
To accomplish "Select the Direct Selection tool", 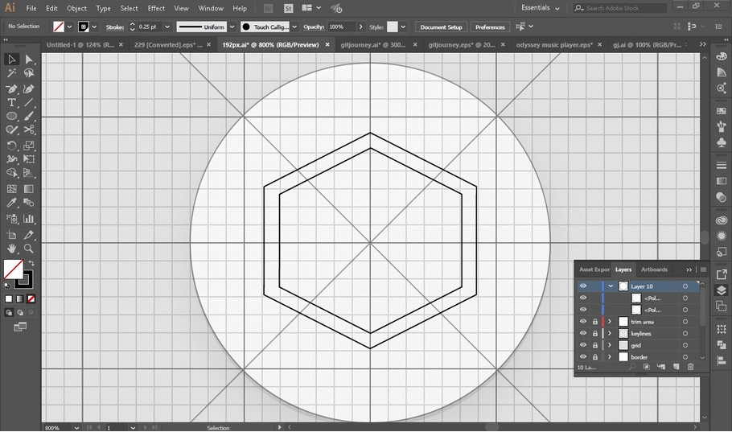I will pos(29,60).
